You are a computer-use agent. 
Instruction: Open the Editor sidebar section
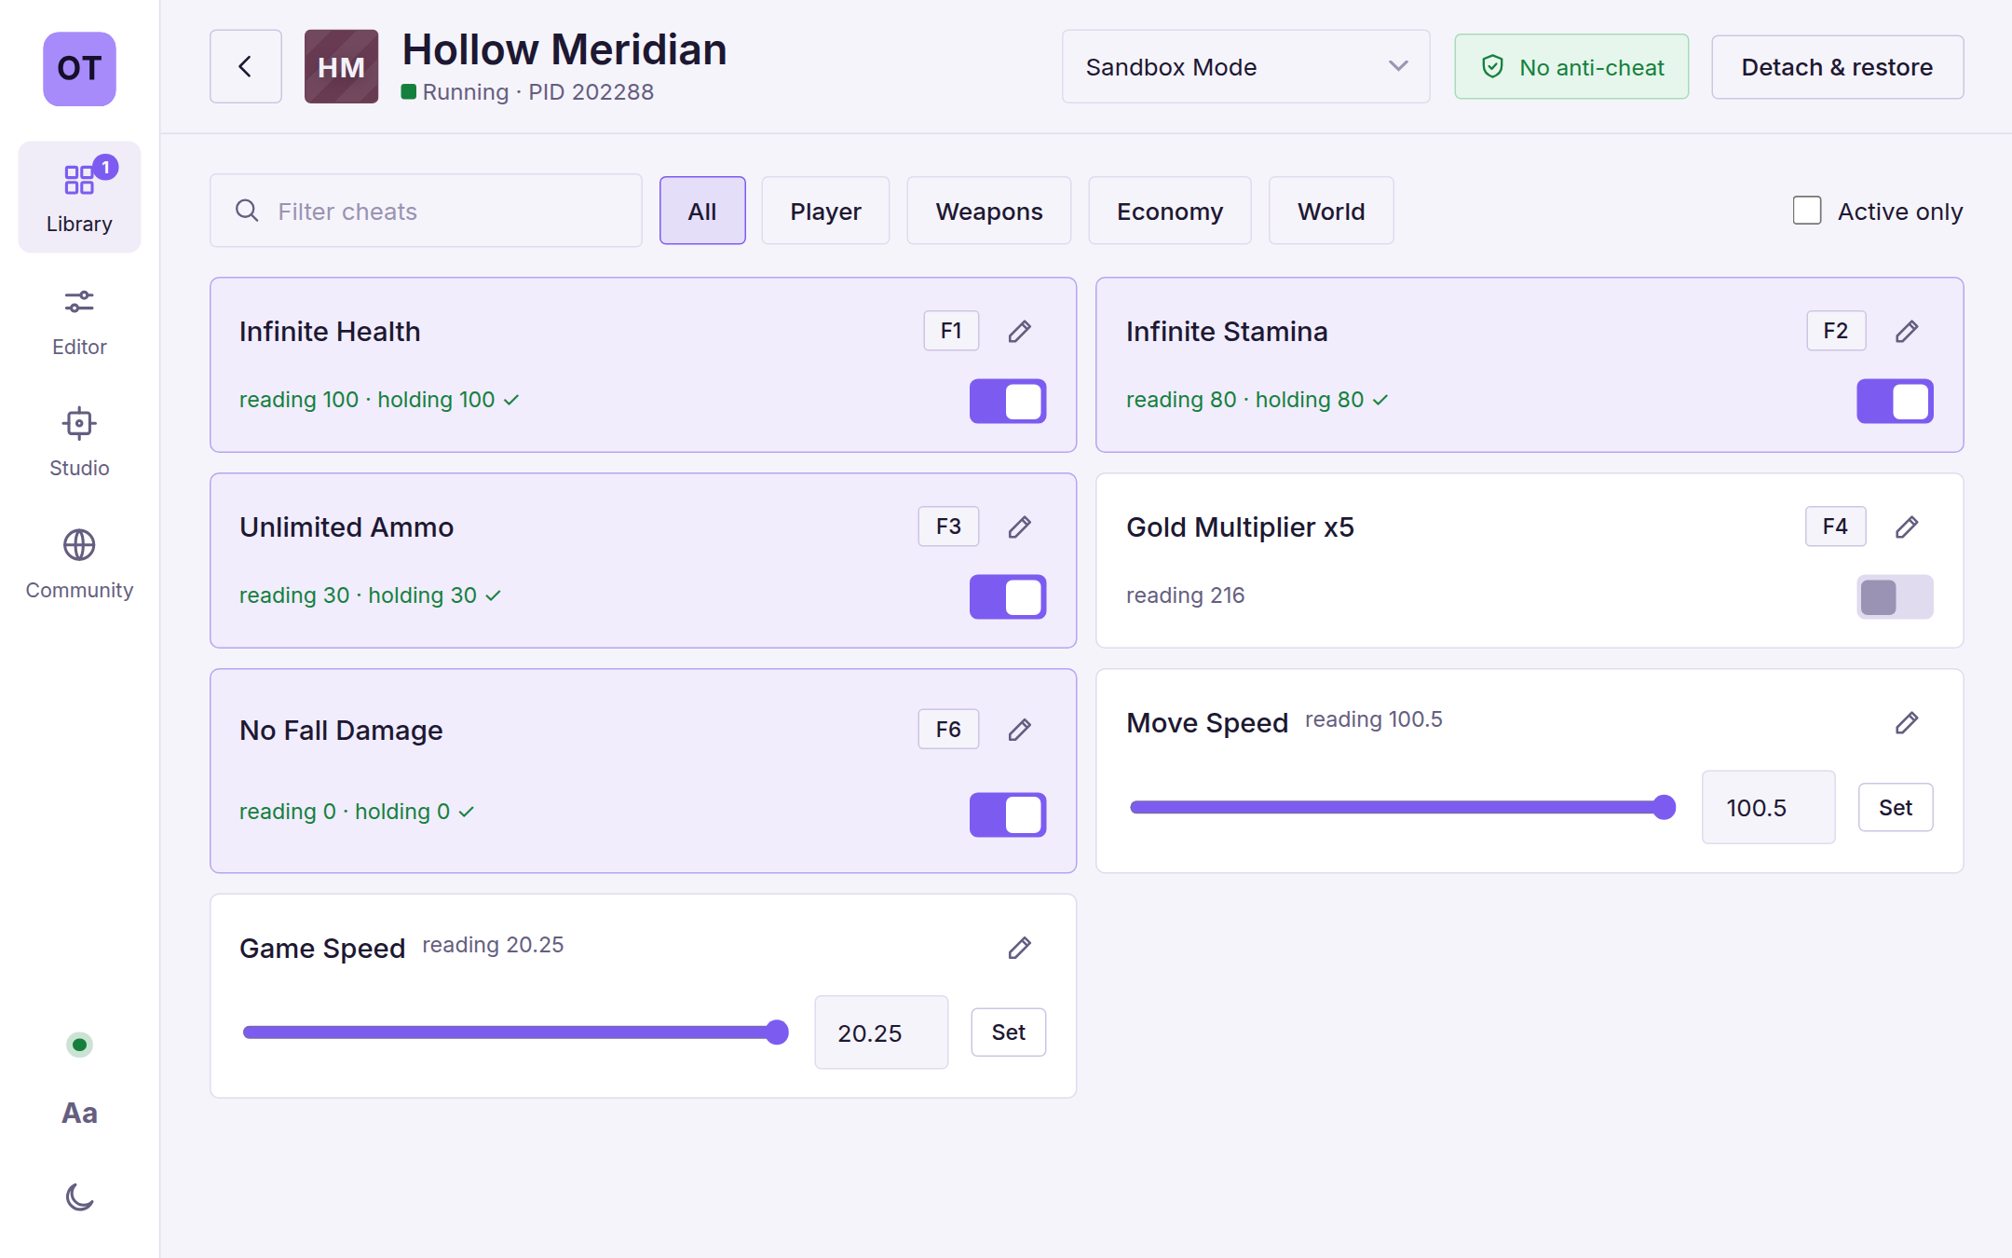79,321
